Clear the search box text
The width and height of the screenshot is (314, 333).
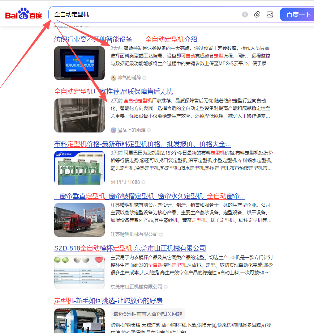245,14
